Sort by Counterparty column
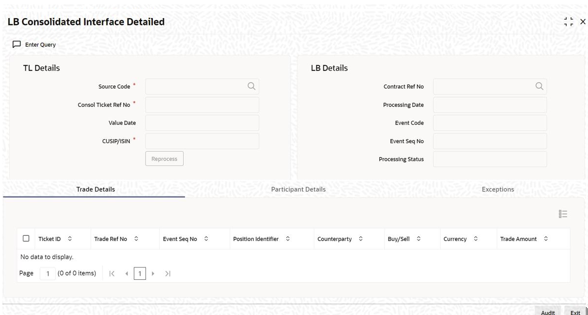Image resolution: width=588 pixels, height=315 pixels. tap(361, 239)
